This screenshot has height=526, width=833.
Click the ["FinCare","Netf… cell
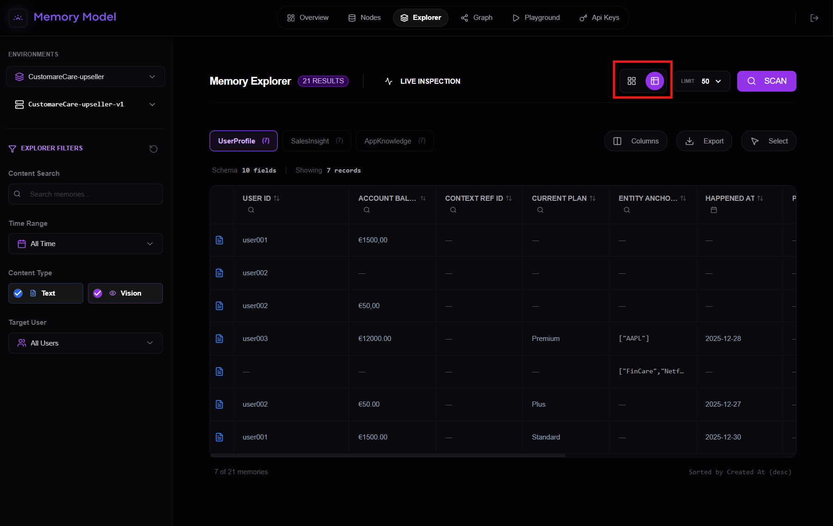click(x=652, y=371)
